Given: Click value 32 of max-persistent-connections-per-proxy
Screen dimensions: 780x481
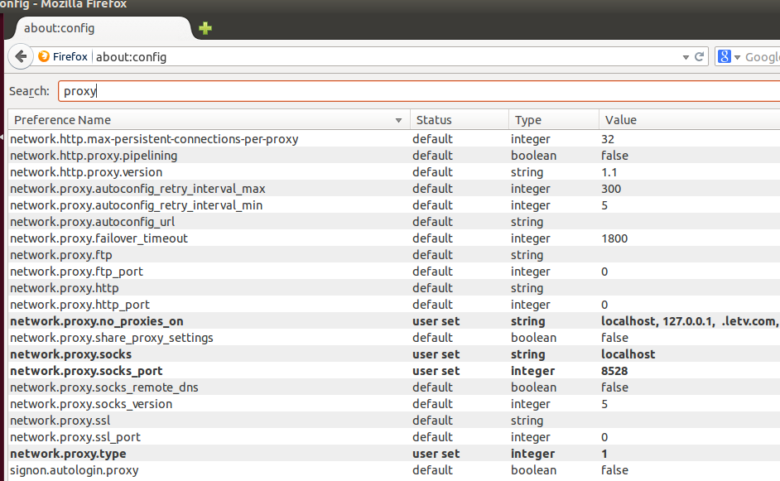Looking at the screenshot, I should 608,139.
